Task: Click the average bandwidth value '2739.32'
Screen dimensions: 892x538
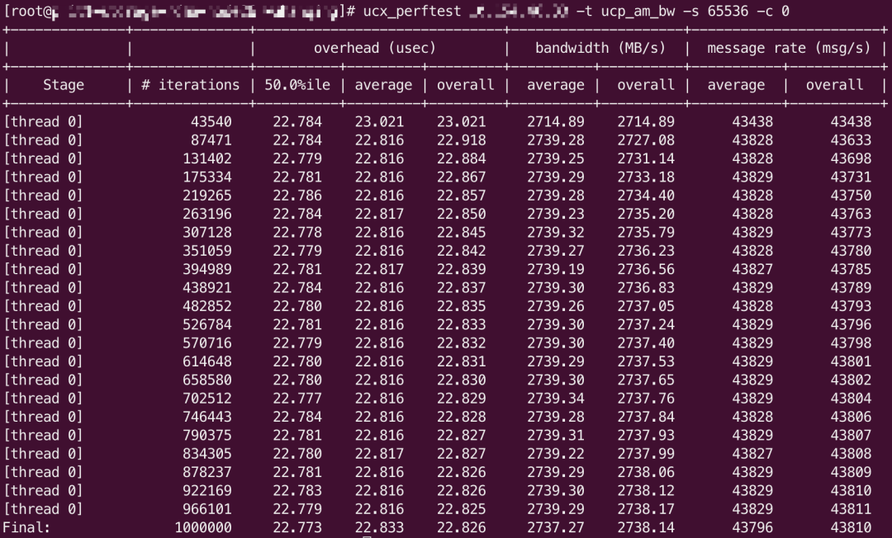Action: point(556,233)
